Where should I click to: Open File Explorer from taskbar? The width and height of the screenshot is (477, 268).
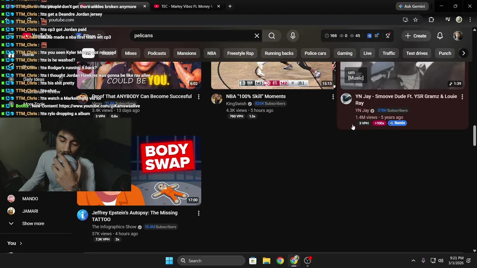(266, 261)
